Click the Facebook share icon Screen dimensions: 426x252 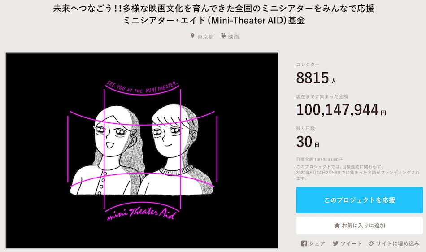(304, 243)
